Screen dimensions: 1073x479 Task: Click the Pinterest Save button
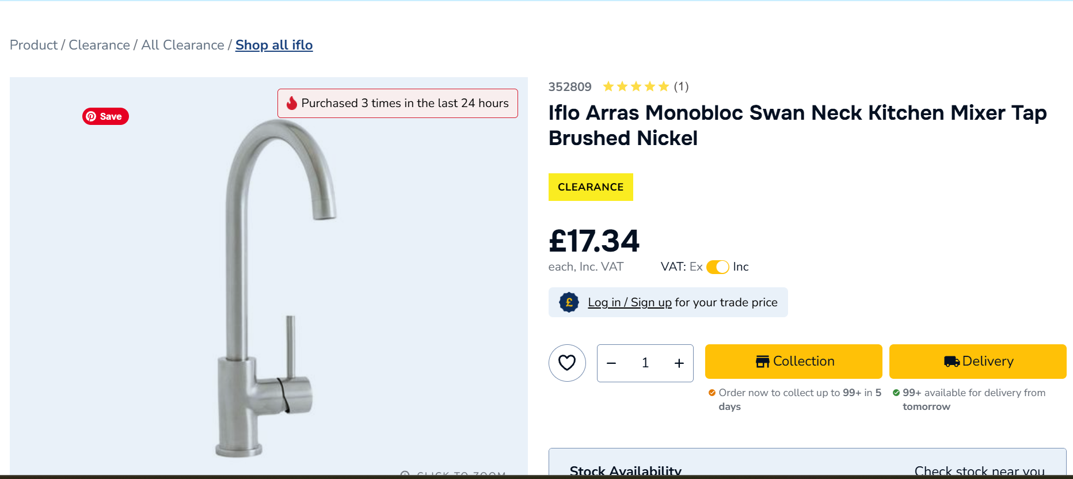point(105,116)
